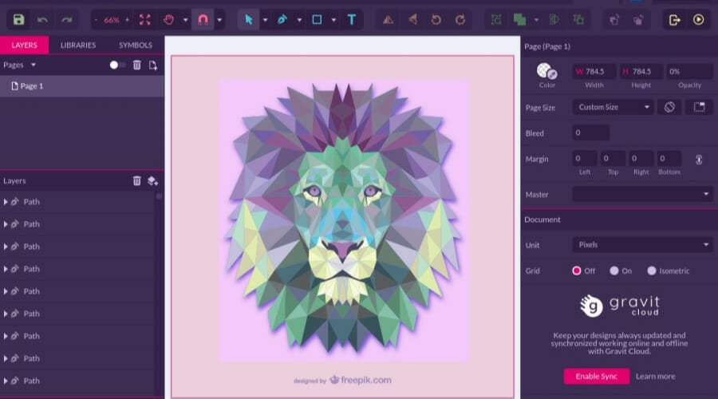Click the Bleed input field
718x399 pixels.
[591, 132]
